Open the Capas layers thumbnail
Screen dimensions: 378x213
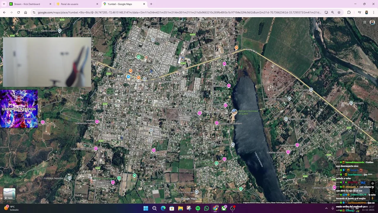point(9,194)
